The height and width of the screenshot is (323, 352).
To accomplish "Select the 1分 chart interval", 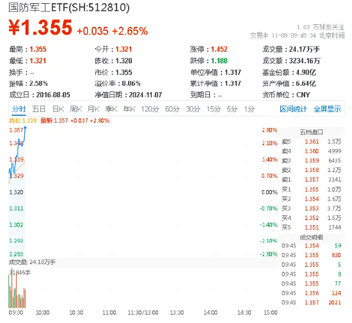I will (249, 109).
